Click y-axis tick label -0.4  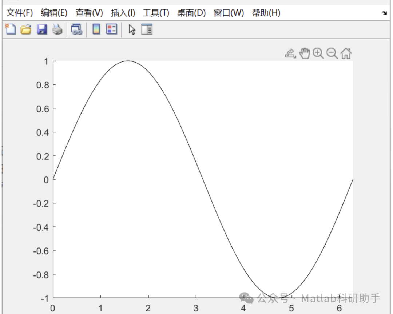pos(41,227)
